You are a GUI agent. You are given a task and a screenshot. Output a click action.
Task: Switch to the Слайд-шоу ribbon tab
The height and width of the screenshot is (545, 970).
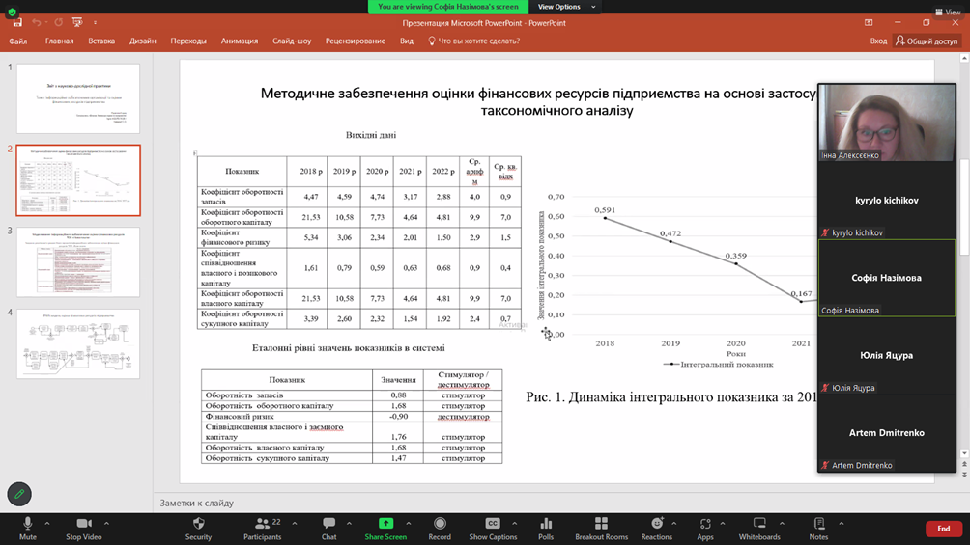pos(292,41)
